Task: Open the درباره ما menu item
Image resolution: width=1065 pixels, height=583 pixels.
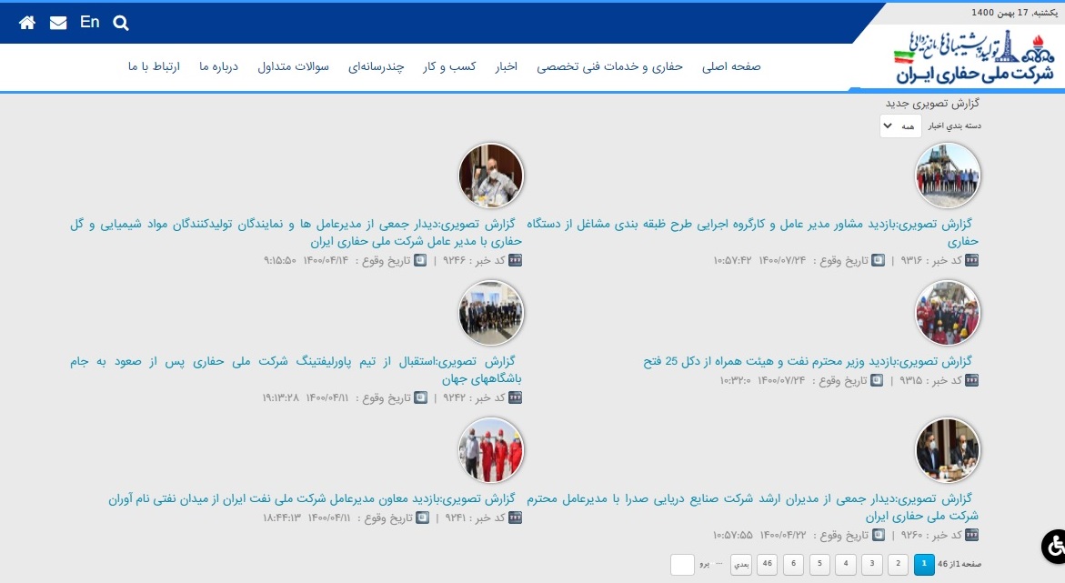Action: [218, 66]
